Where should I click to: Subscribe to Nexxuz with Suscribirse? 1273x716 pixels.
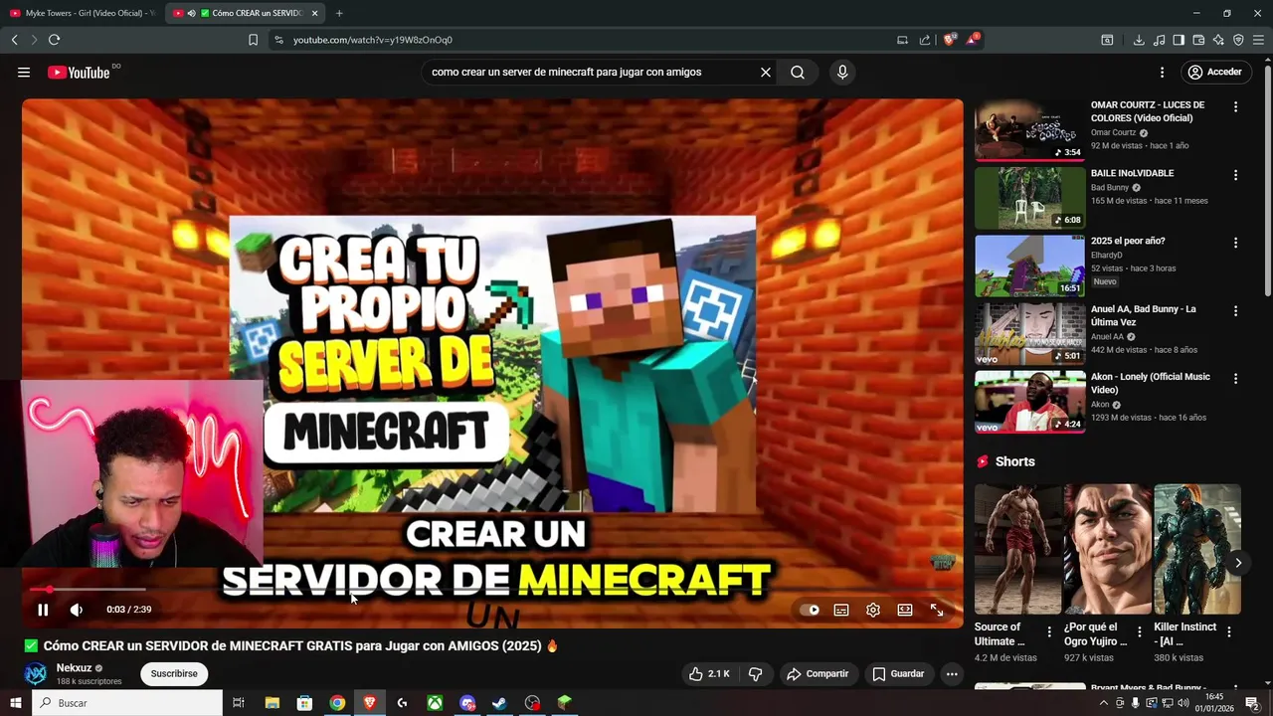click(174, 674)
